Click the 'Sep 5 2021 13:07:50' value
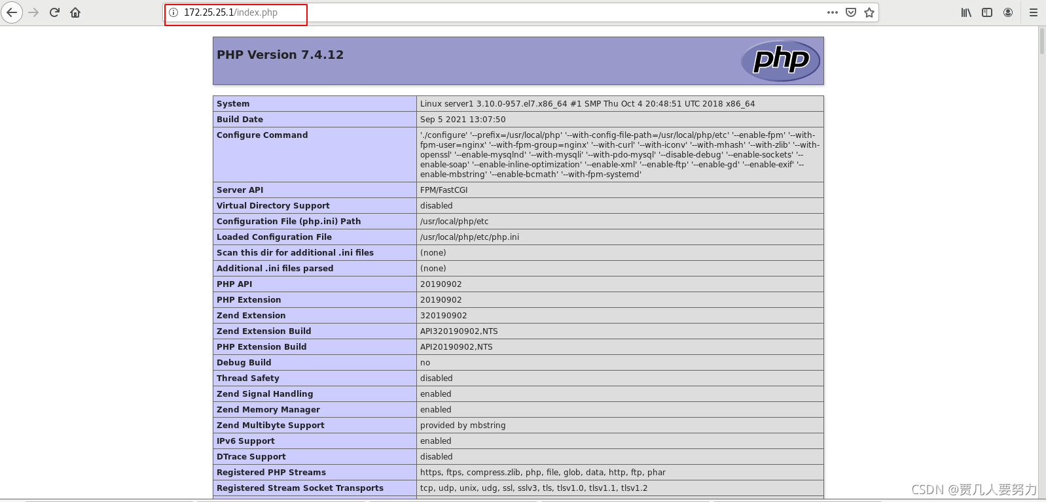 (463, 120)
